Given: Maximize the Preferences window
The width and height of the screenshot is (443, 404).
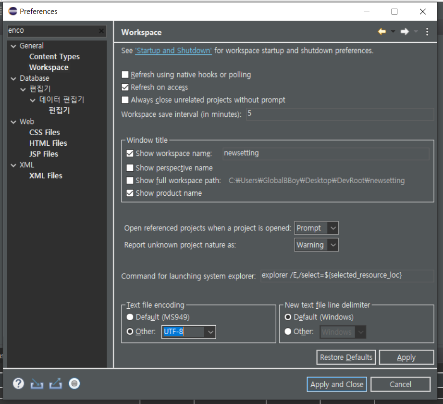Looking at the screenshot, I should click(x=394, y=12).
